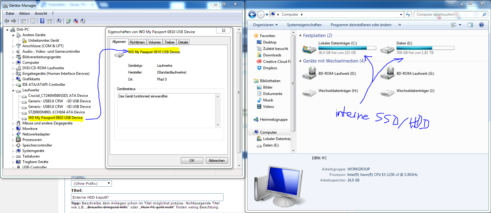Viewport: 491px width, 213px height.
Task: Open the (Ohne Präfix) combo box
Action: coord(91,183)
